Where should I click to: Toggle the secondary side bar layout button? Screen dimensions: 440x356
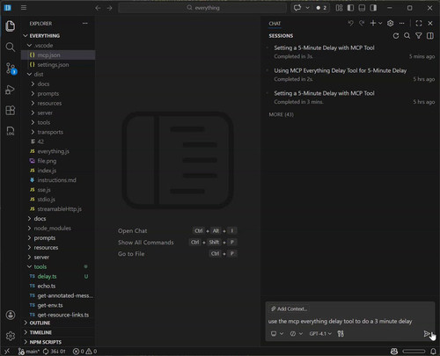(373, 8)
